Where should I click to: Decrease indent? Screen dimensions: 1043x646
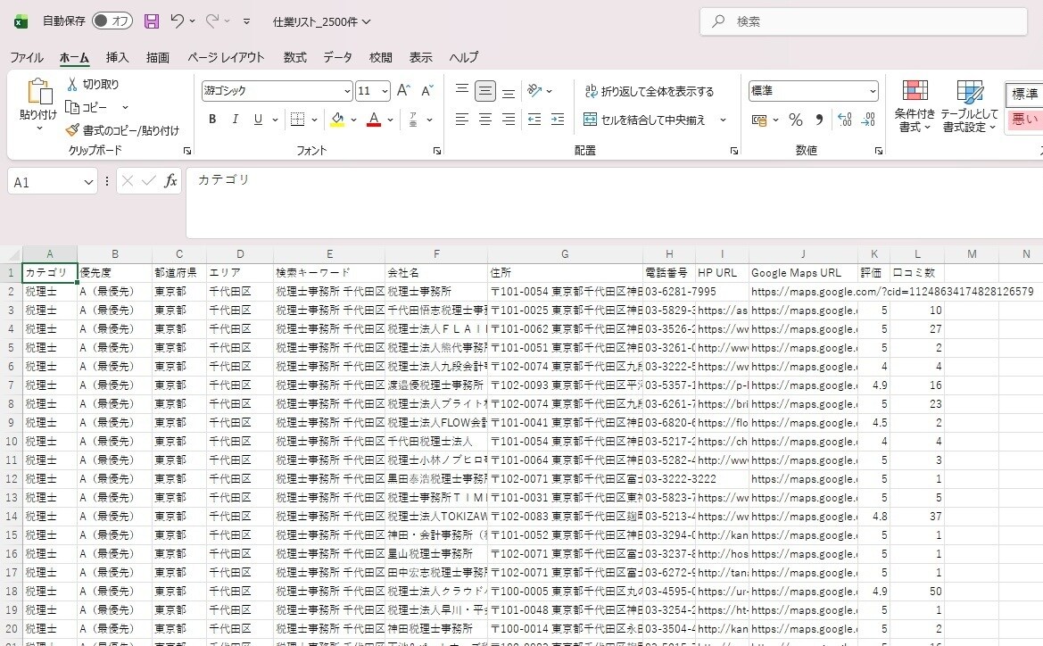534,119
